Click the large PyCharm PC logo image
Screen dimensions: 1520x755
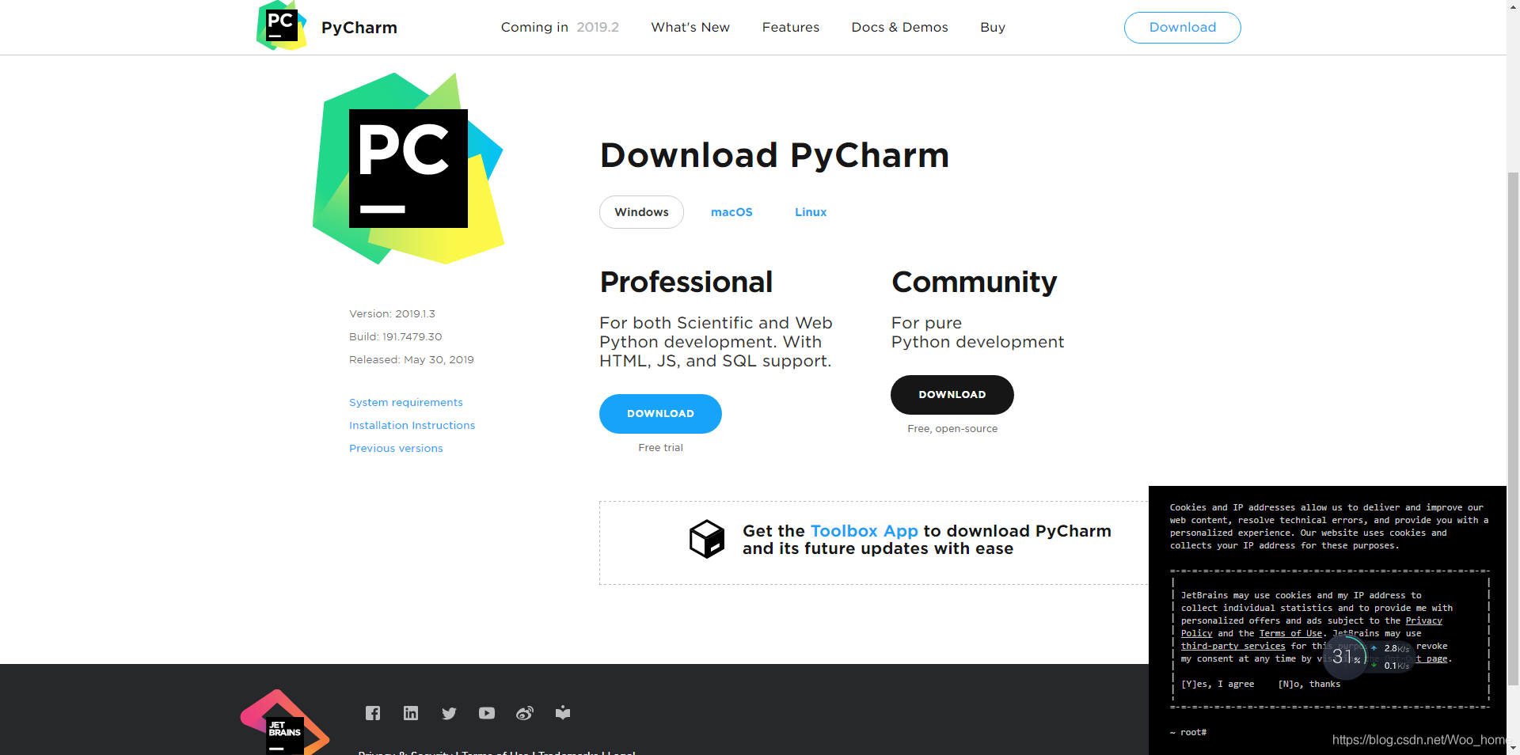point(408,169)
